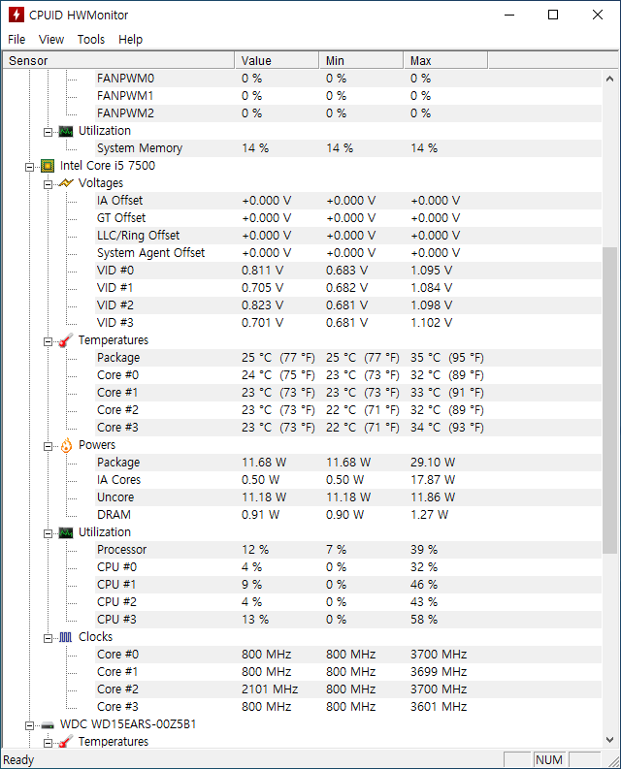Maximize the HWMonitor window
This screenshot has height=769, width=621.
(x=553, y=15)
